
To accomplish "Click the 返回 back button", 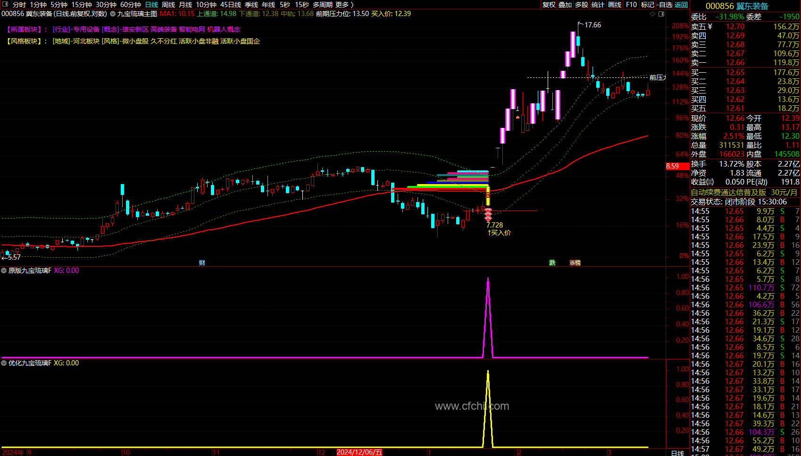I will coord(681,5).
